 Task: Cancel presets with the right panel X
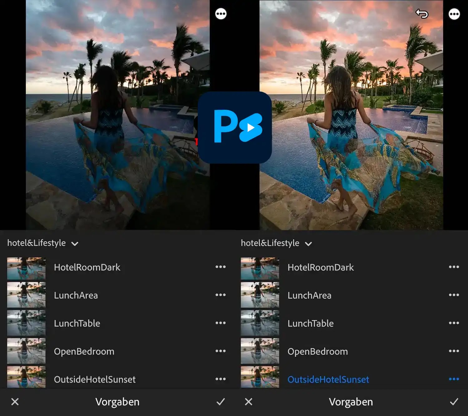click(249, 402)
